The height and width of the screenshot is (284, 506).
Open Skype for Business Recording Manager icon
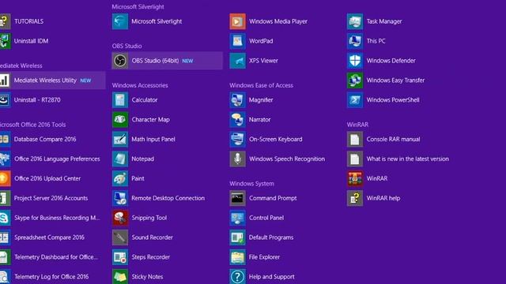(x=6, y=218)
